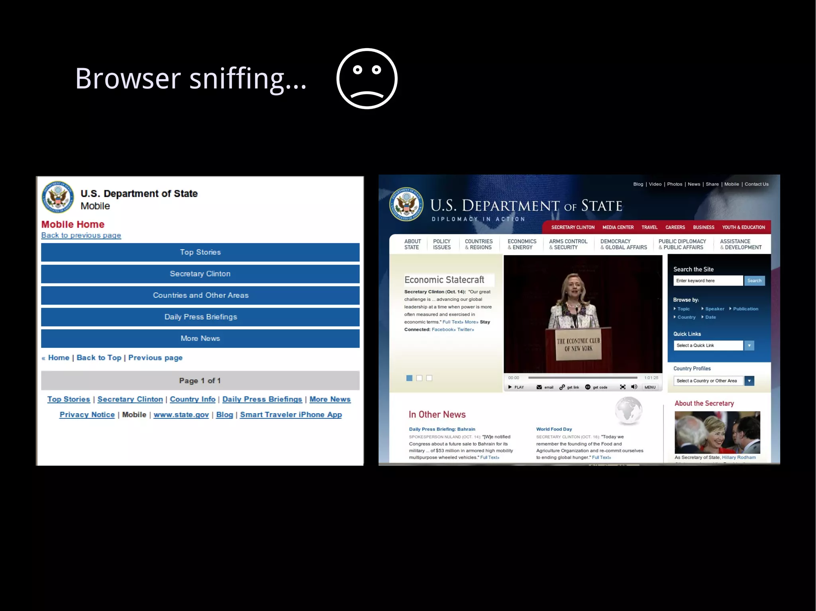This screenshot has width=816, height=611.
Task: Open Democracy & Global Affairs menu
Action: [624, 244]
